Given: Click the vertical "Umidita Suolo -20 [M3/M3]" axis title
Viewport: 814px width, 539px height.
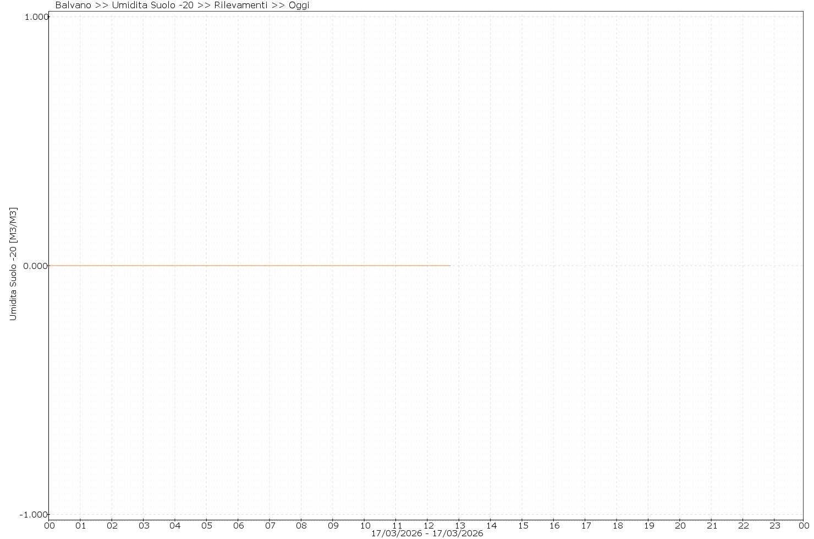Looking at the screenshot, I should (14, 264).
